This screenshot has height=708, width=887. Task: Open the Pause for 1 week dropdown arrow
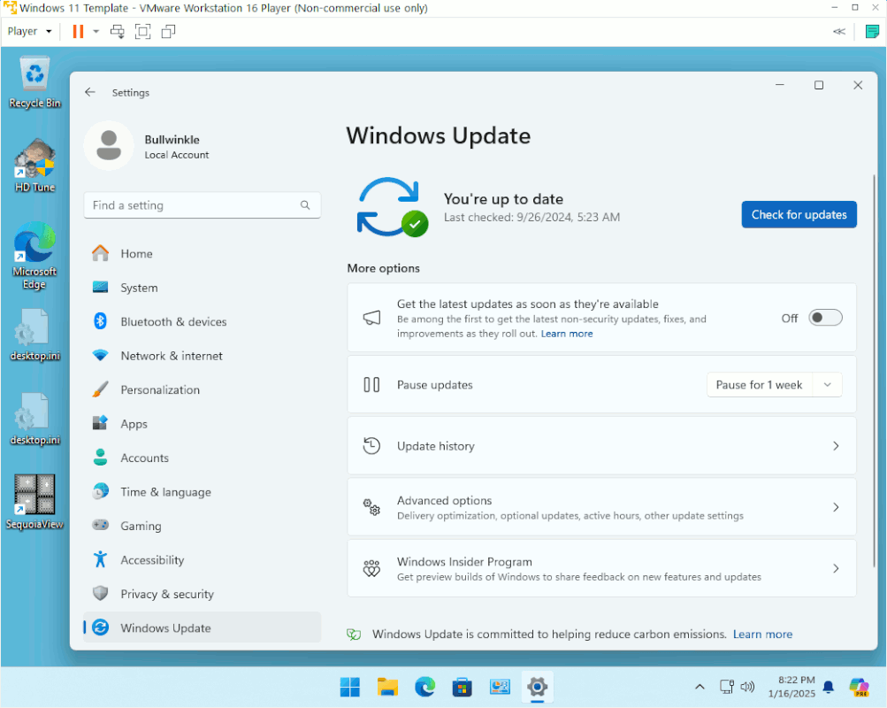pyautogui.click(x=827, y=385)
